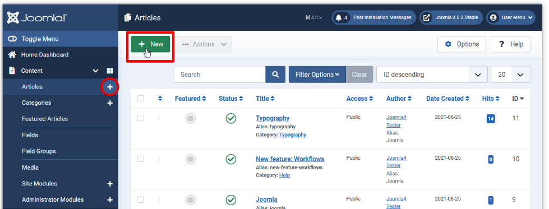The image size is (549, 209).
Task: Sort by Hits column
Action: 491,99
